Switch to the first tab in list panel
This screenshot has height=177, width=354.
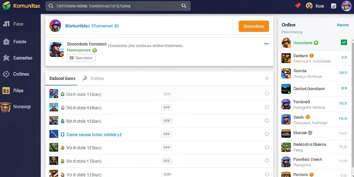pyautogui.click(x=62, y=78)
